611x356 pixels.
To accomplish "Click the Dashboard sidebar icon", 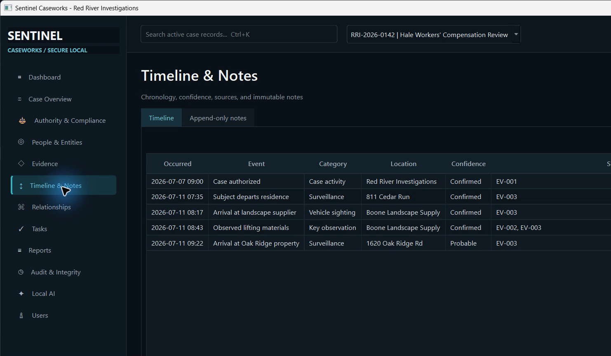I will tap(19, 77).
